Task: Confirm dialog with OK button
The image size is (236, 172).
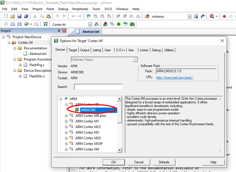Action: 114,162
